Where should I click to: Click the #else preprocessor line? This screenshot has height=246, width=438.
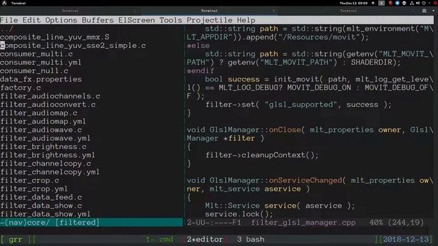(198, 46)
